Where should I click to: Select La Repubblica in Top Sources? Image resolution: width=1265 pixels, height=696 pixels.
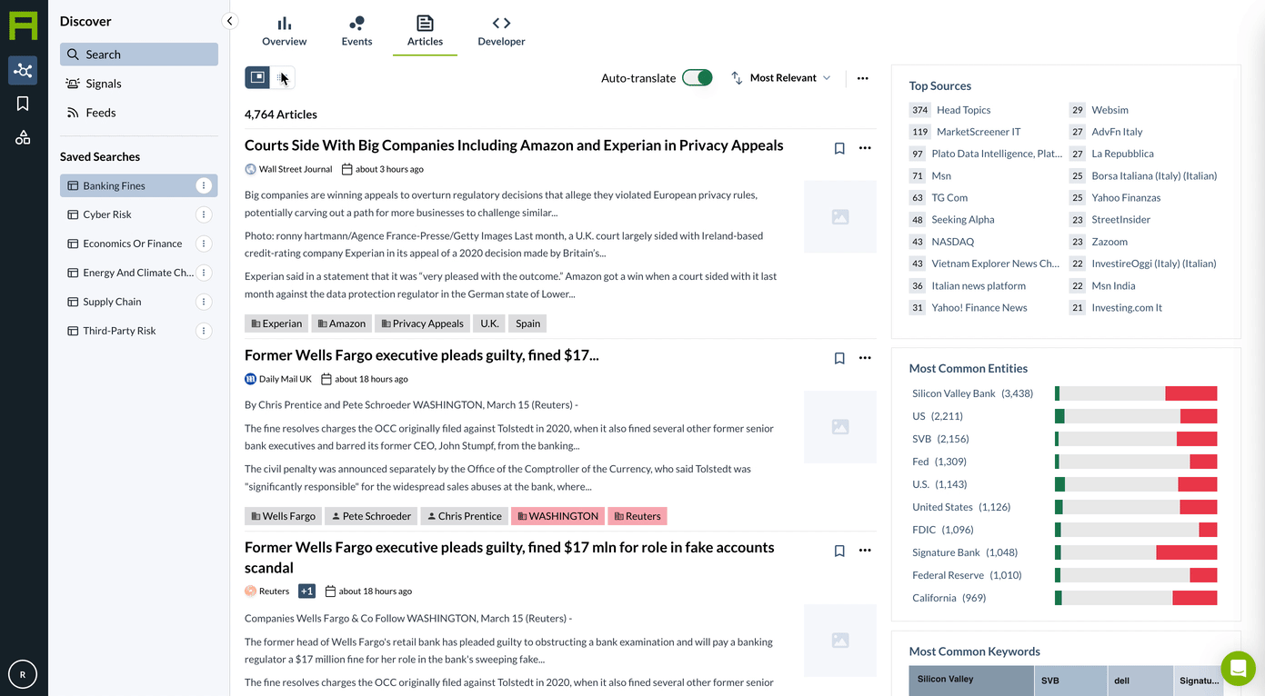click(1122, 154)
